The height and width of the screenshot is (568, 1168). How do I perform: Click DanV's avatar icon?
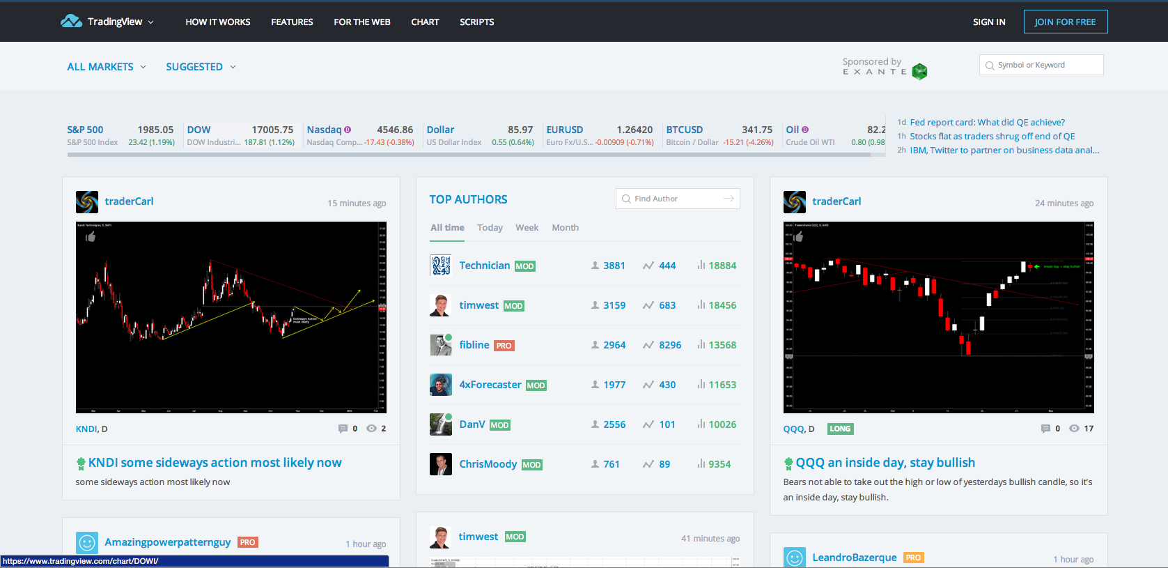pos(441,424)
